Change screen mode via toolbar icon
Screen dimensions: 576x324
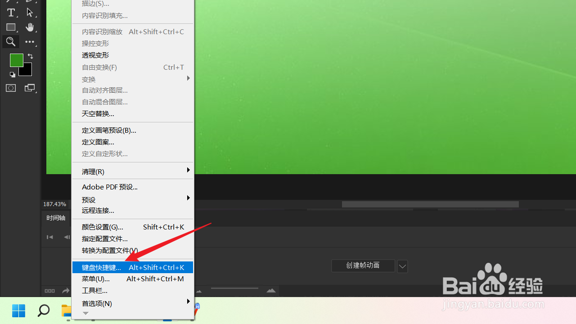pos(30,88)
